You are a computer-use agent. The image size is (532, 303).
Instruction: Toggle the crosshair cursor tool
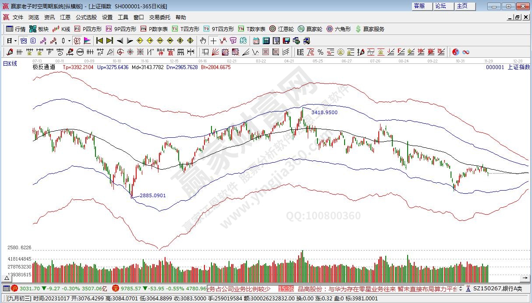213,41
